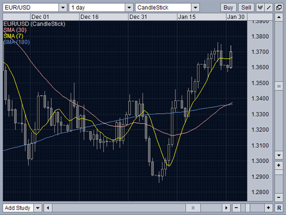Expand the Add Study dropdown arrow
Screen dimensions: 286x215
click(38, 208)
